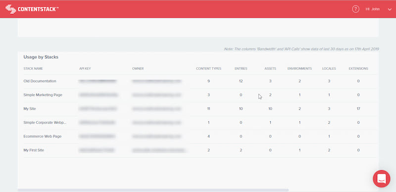This screenshot has height=192, width=396.
Task: Open the Simple Corporate Webp... stack
Action: pos(45,123)
